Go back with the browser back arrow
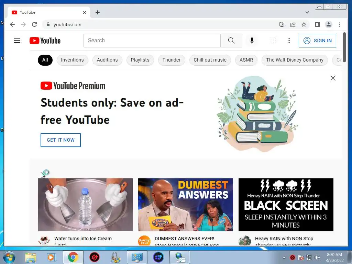 (12, 24)
